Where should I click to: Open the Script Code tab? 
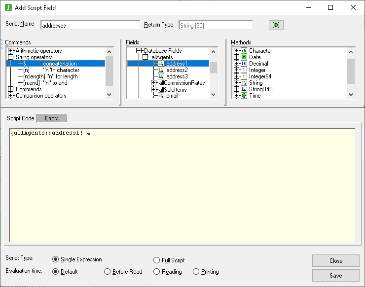20,118
